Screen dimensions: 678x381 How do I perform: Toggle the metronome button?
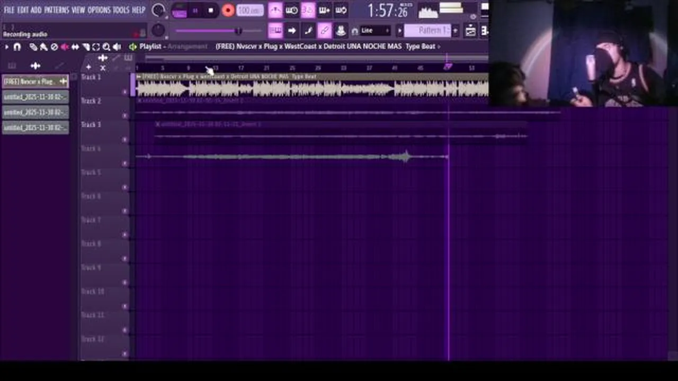tap(275, 11)
